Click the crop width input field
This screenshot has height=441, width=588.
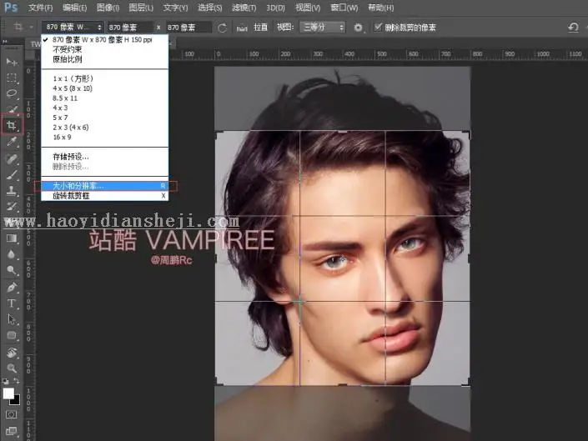(130, 28)
